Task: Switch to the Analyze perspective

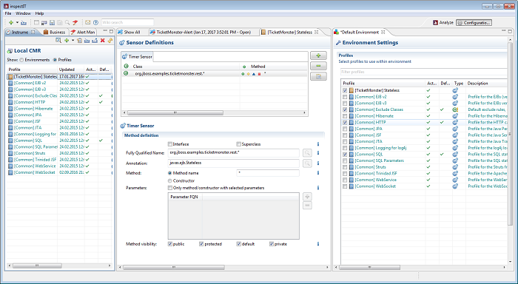Action: (443, 22)
